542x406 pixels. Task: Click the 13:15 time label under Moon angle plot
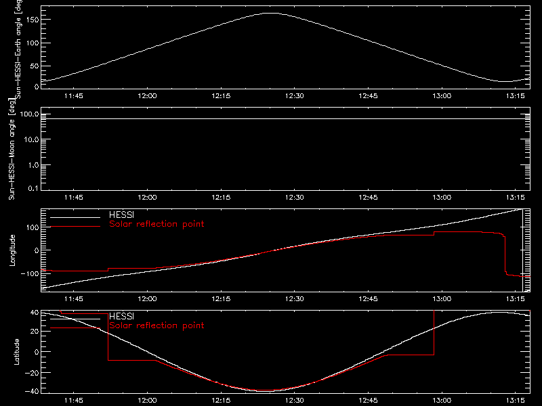(516, 198)
